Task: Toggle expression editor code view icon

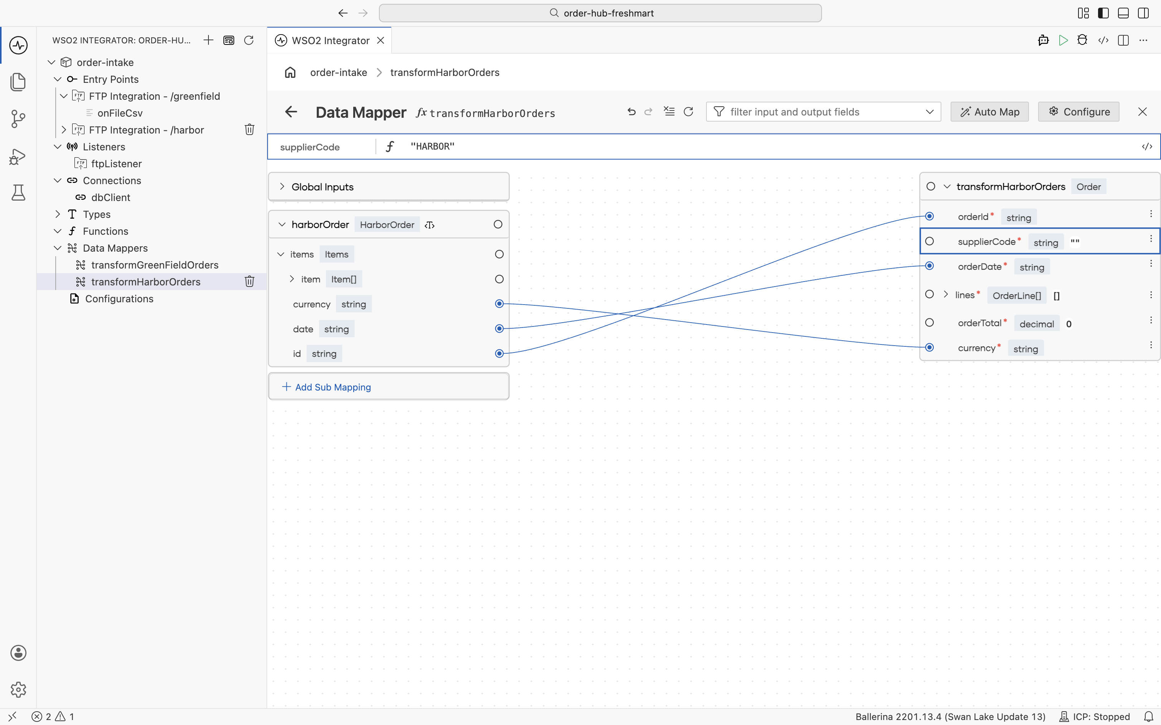Action: point(1147,147)
